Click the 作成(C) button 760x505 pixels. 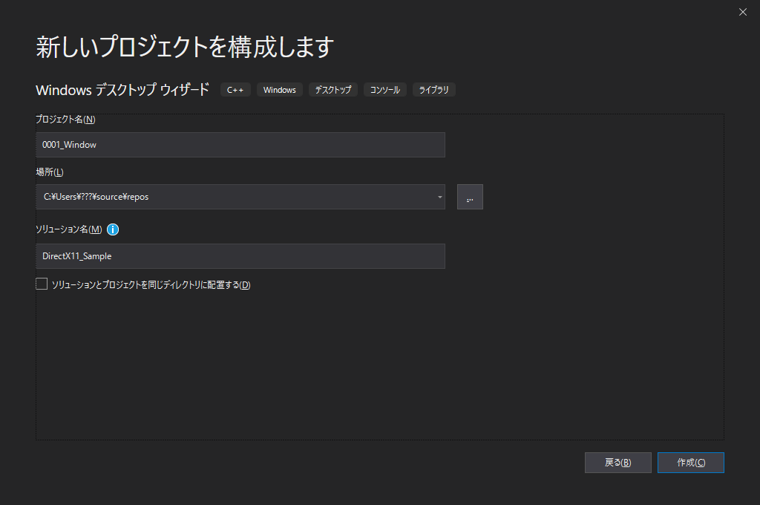point(690,462)
